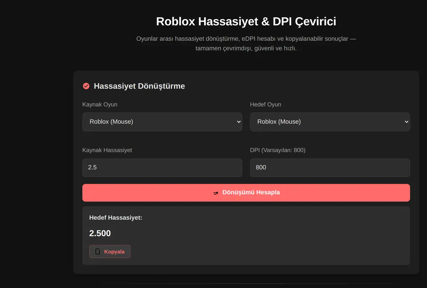Viewport: 427px width, 288px height.
Task: Click the Kaynak Oyun label
Action: [100, 104]
